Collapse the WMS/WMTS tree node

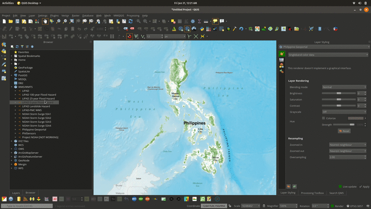tap(11, 87)
